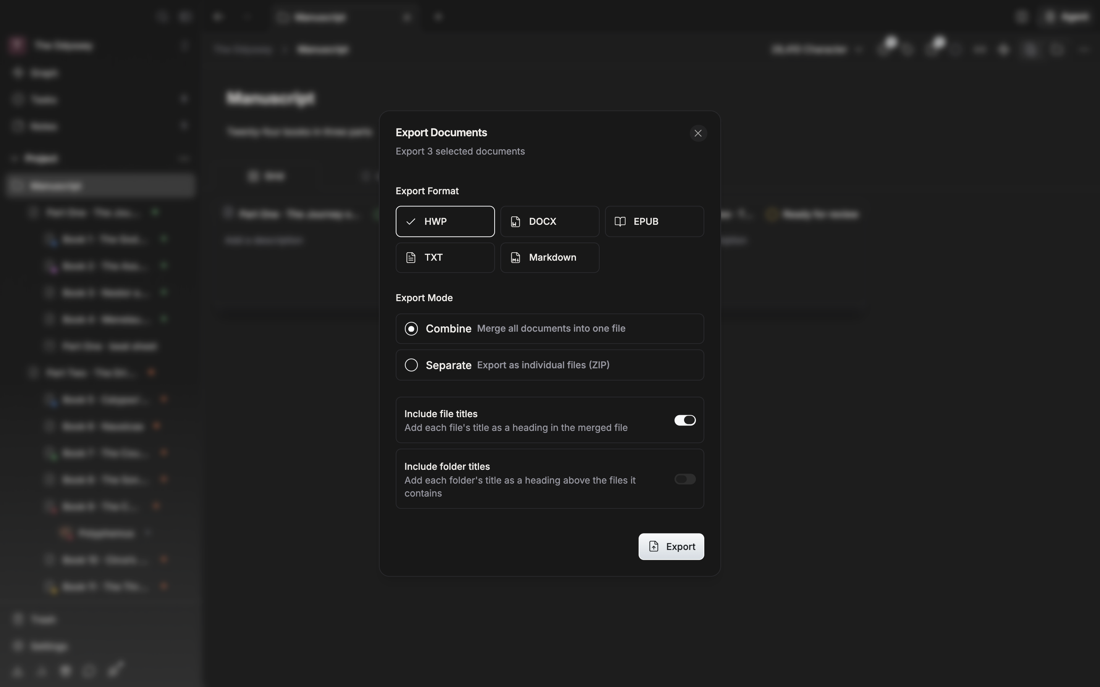Choose DOCX export format

[550, 221]
